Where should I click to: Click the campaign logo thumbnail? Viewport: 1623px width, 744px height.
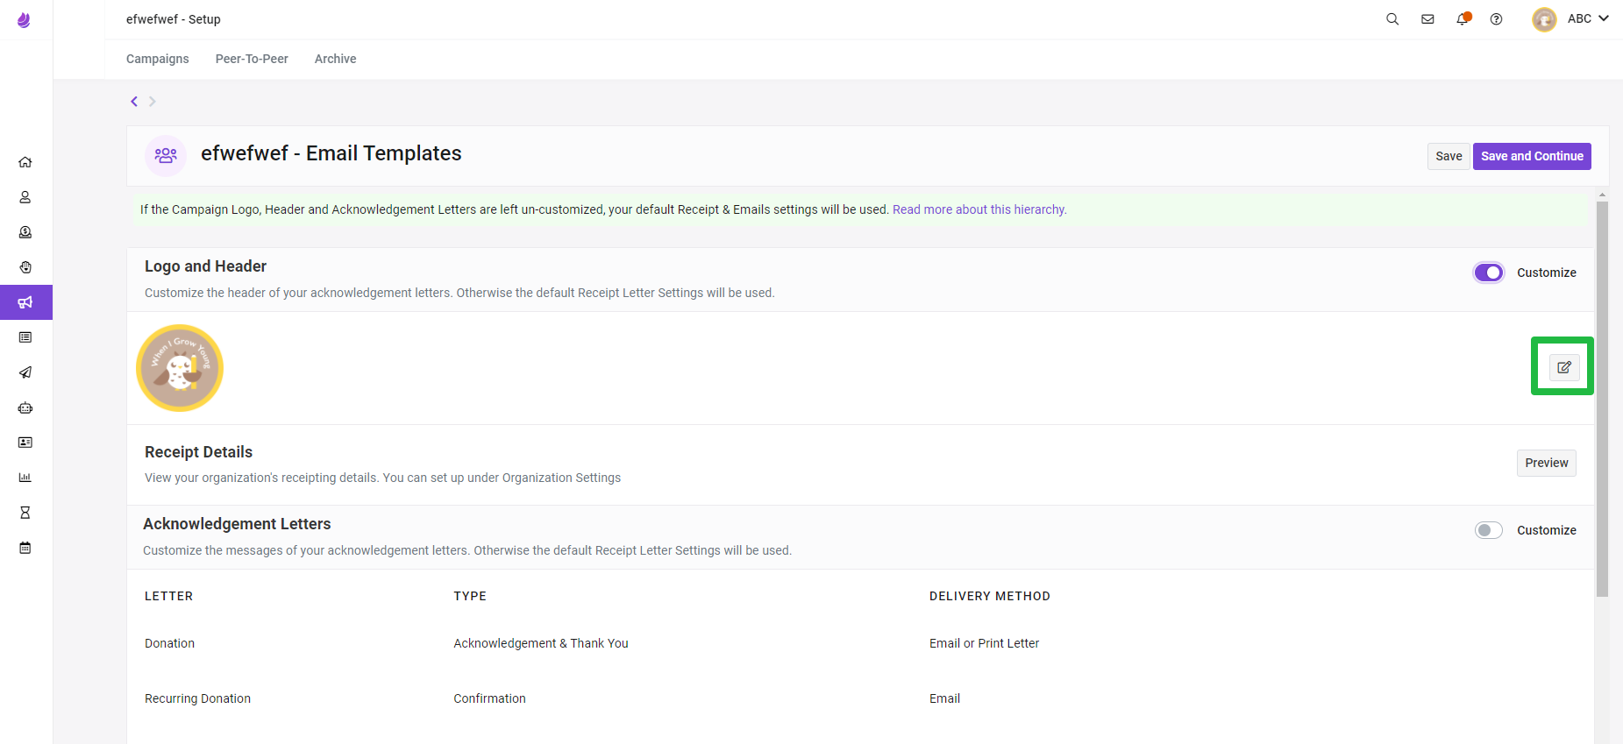coord(180,368)
